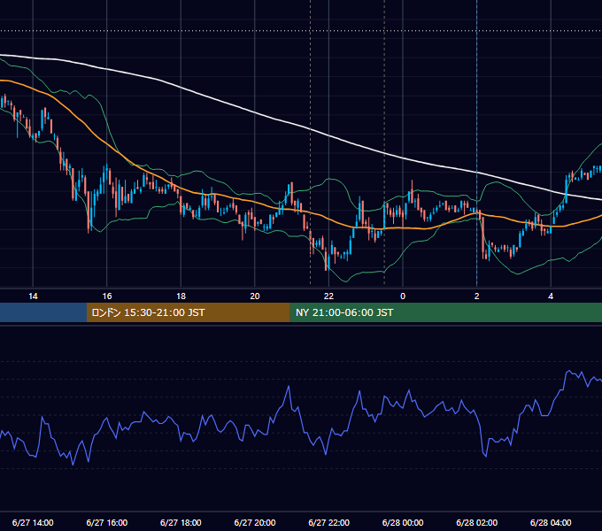Click the 6/27 20:00 date label
Viewport: 602px width, 531px height.
pyautogui.click(x=255, y=522)
